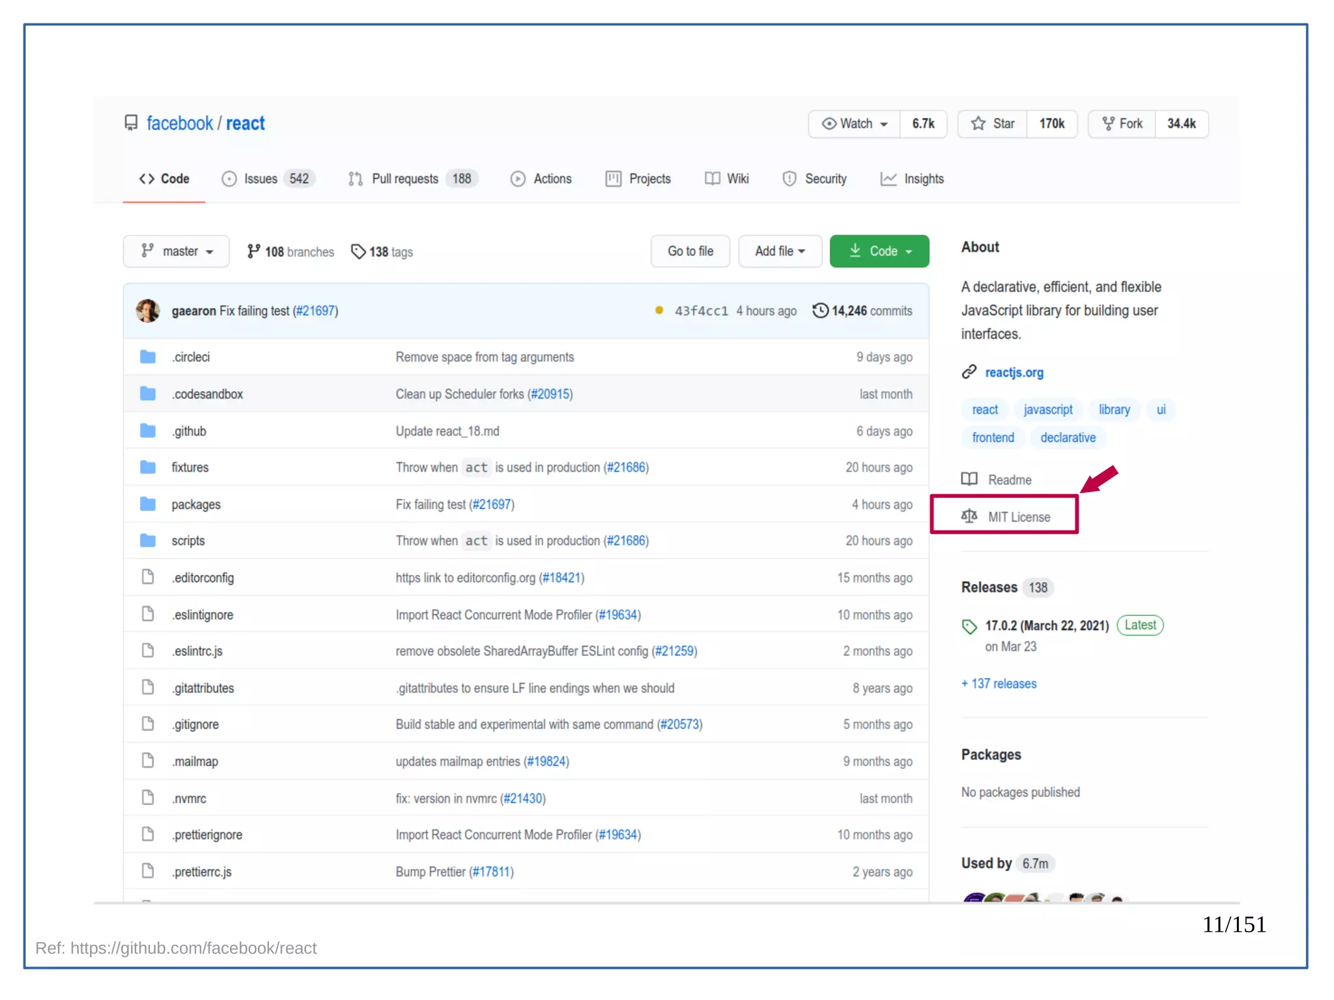
Task: Expand the Watch dropdown
Action: (855, 124)
